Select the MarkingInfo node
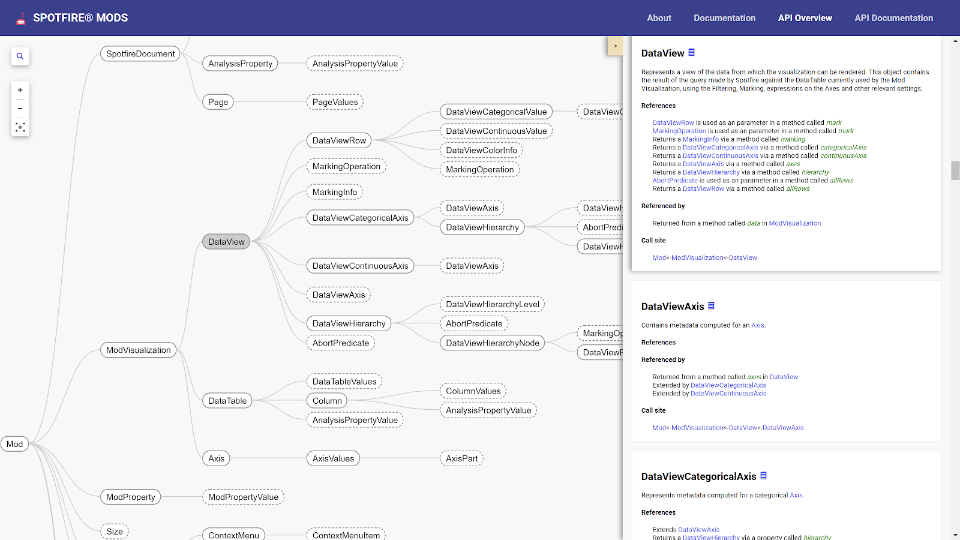This screenshot has height=540, width=960. [x=334, y=192]
